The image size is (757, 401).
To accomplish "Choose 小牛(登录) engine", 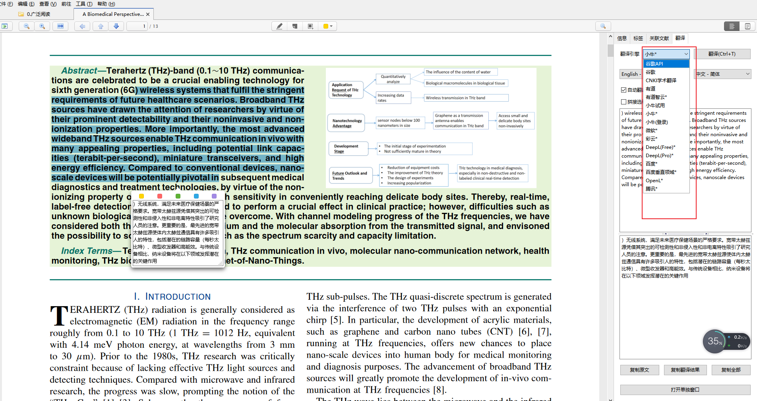I will pos(666,122).
